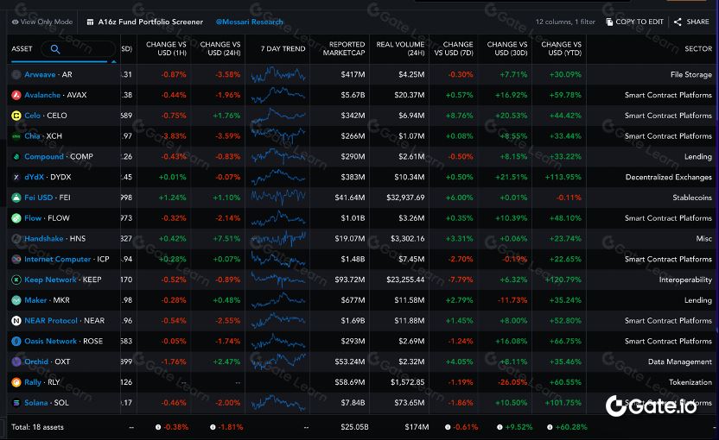Sort by CHANGE VS USD (1H) header
719x440 pixels.
pos(166,48)
